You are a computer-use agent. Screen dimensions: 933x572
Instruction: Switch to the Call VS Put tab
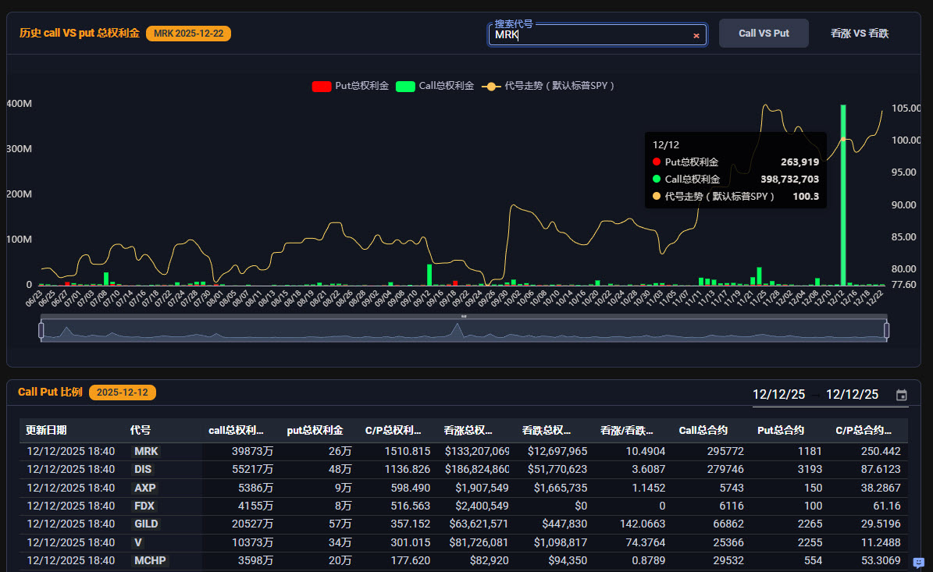click(763, 34)
